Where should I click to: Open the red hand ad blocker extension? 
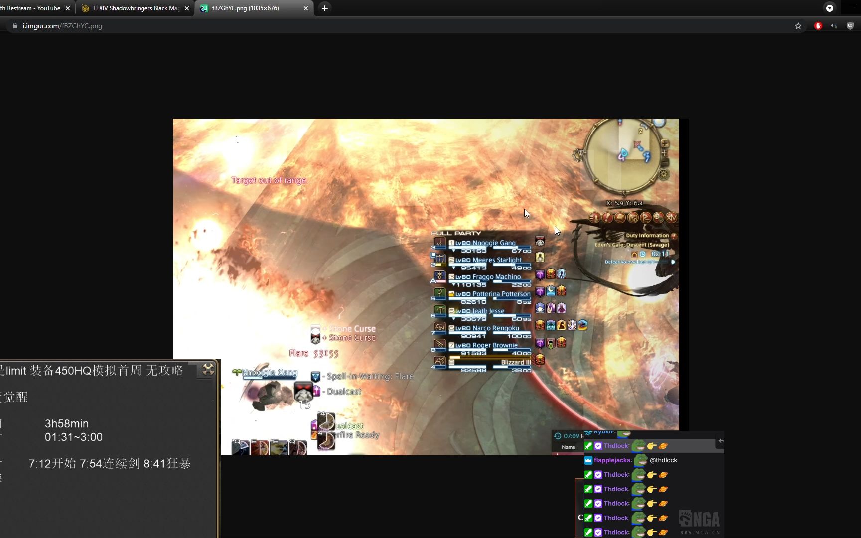(x=818, y=26)
